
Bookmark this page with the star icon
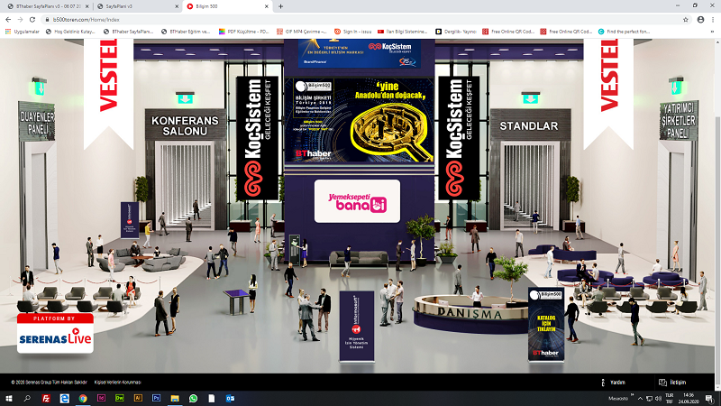tap(686, 20)
